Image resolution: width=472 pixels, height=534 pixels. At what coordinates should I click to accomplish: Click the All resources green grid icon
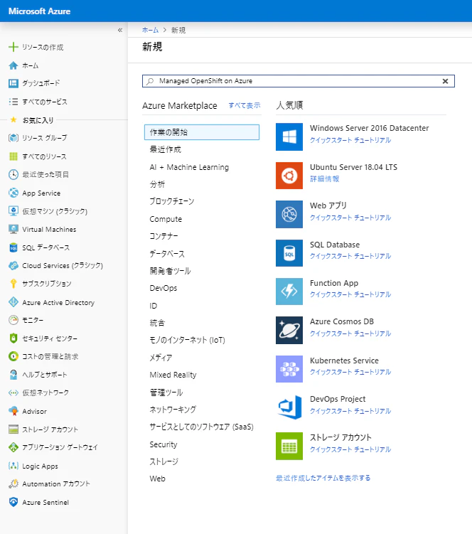(x=14, y=156)
